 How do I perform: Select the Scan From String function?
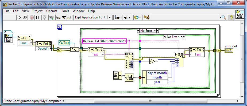[129, 61]
